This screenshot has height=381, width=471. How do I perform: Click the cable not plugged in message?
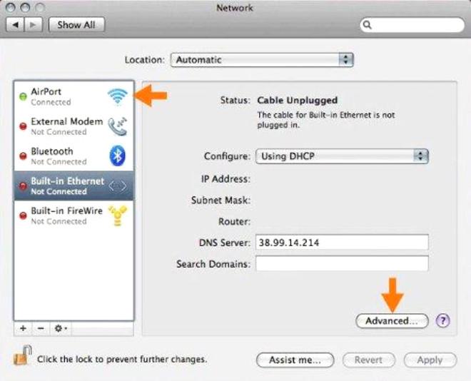pos(326,120)
